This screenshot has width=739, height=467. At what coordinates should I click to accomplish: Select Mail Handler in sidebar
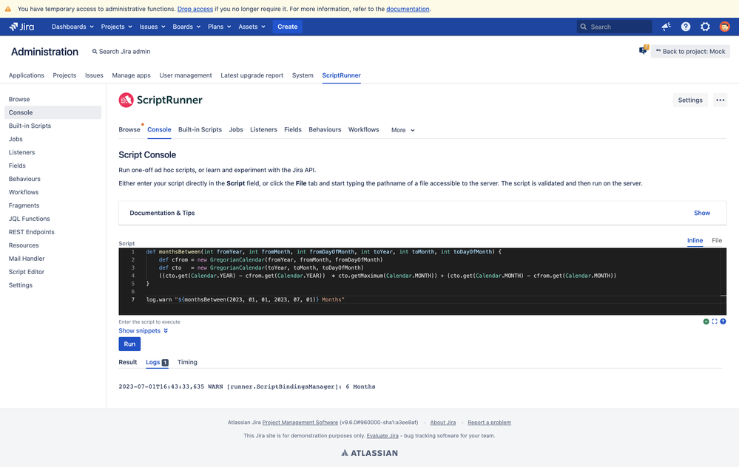tap(27, 259)
